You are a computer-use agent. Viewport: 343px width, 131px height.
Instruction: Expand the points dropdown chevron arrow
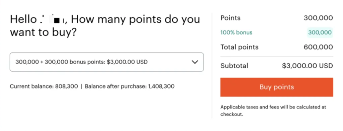click(195, 62)
